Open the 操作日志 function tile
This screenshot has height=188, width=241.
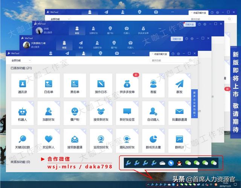click(x=101, y=85)
